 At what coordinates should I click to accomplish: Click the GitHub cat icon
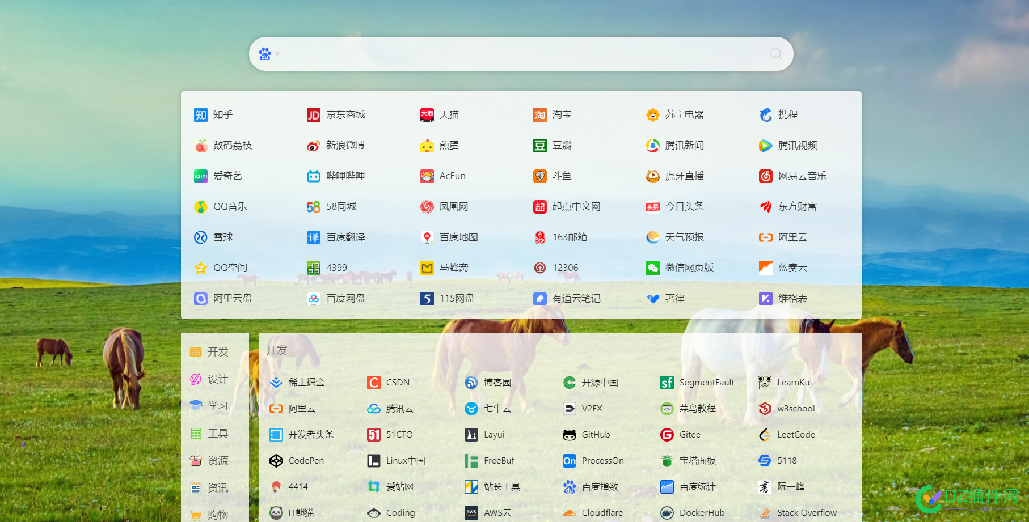pos(570,435)
